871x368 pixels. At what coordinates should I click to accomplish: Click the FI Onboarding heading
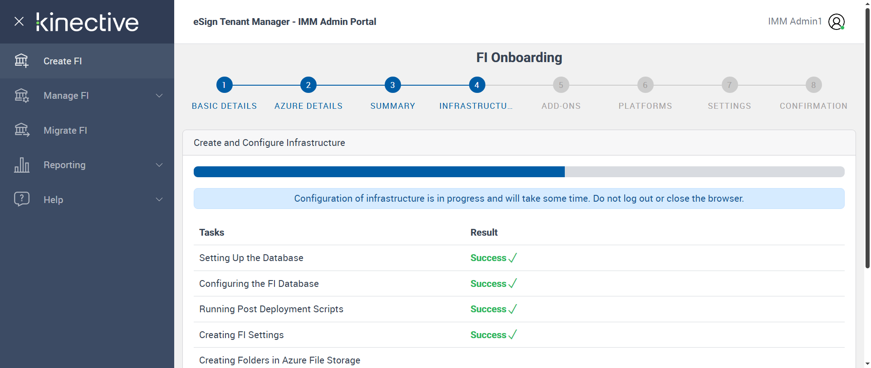click(519, 58)
